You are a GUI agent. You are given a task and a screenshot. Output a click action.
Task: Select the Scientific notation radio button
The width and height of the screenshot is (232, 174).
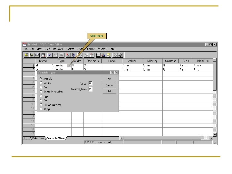click(x=41, y=92)
